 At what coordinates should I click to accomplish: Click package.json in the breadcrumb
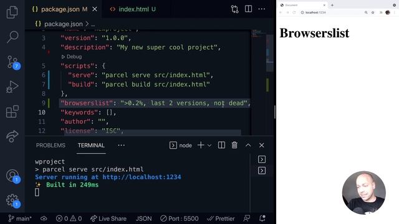64,24
